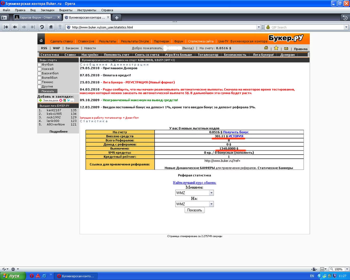Click the Показать button under sports list

tap(48, 91)
